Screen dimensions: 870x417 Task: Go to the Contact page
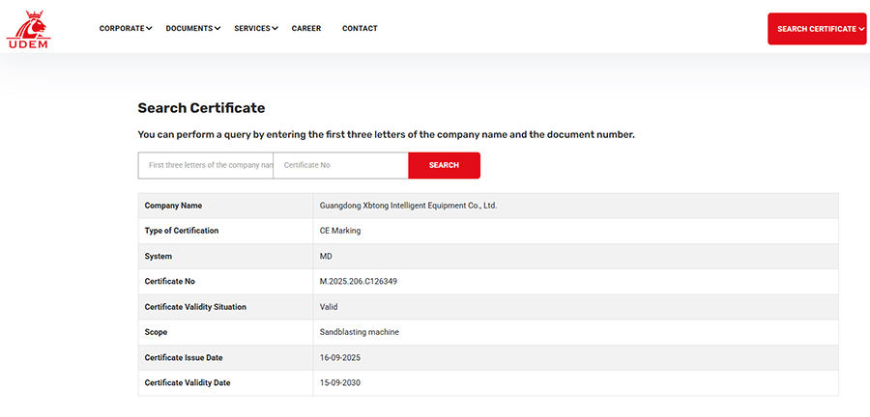click(x=360, y=29)
